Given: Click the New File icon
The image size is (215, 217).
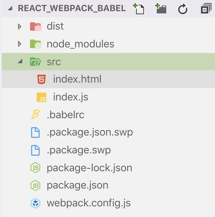Looking at the screenshot, I should (139, 9).
